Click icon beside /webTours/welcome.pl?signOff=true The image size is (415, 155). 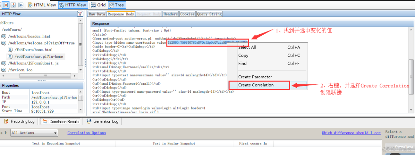(4, 43)
